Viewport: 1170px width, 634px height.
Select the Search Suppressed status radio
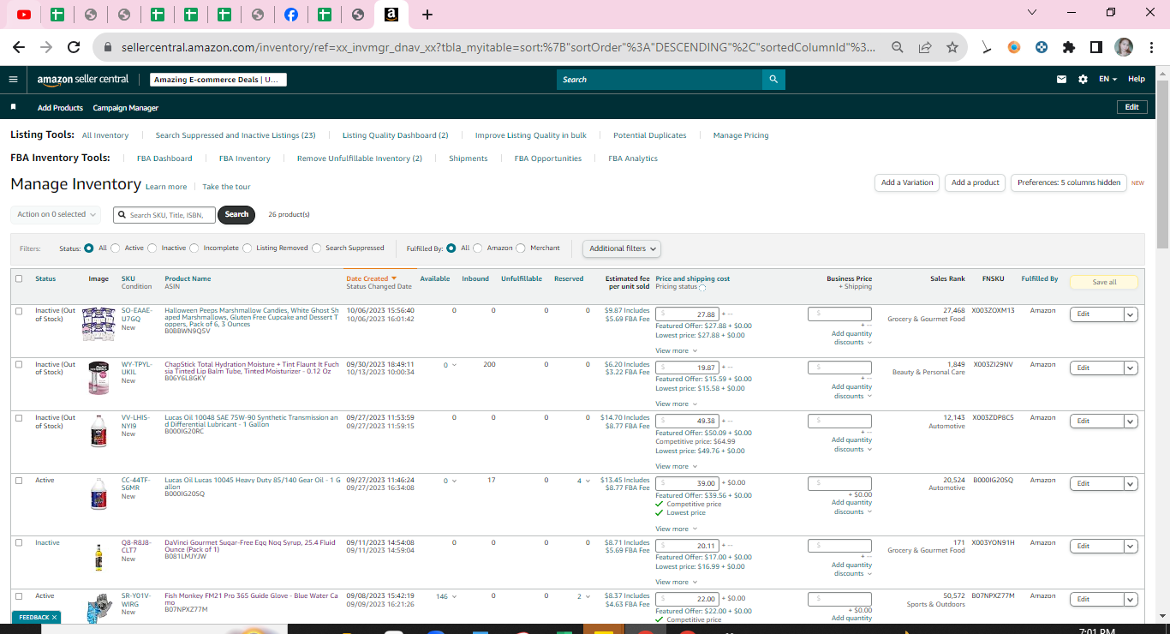pyautogui.click(x=317, y=248)
